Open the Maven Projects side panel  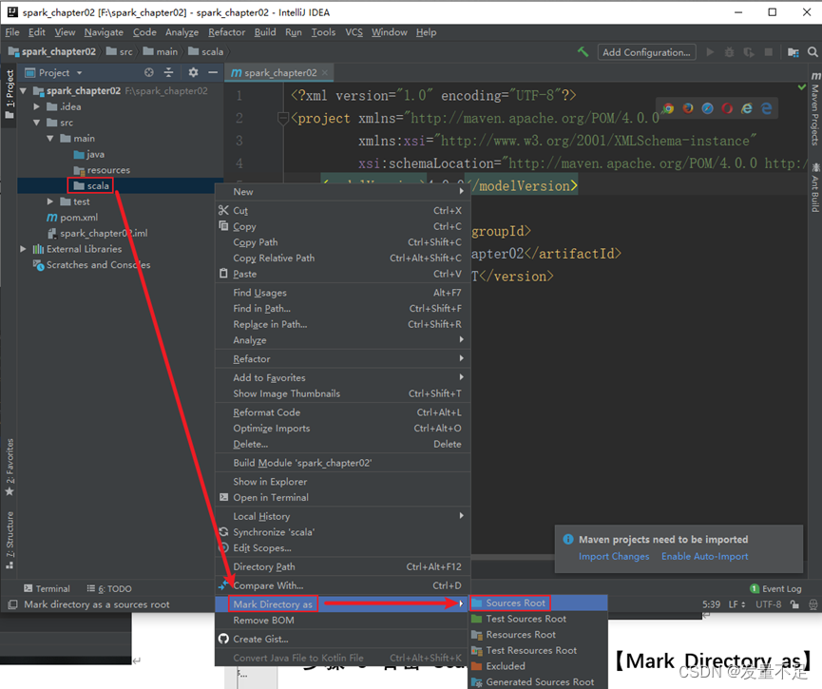point(815,108)
